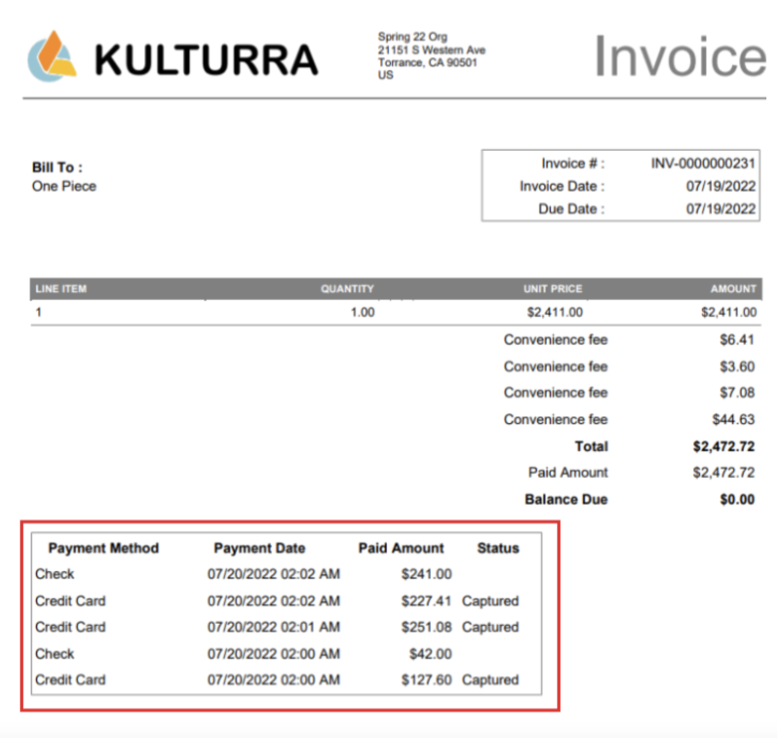Select the quantity value 1.00
Image resolution: width=777 pixels, height=738 pixels.
[363, 313]
